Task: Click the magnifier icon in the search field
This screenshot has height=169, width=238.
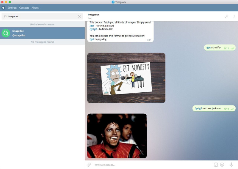Action: tap(5, 16)
